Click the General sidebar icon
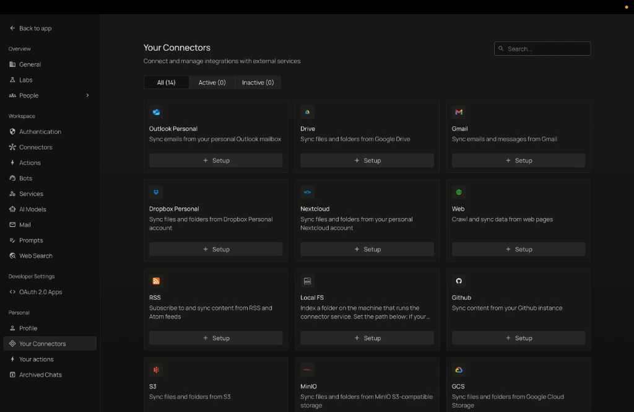The width and height of the screenshot is (634, 412). 12,64
